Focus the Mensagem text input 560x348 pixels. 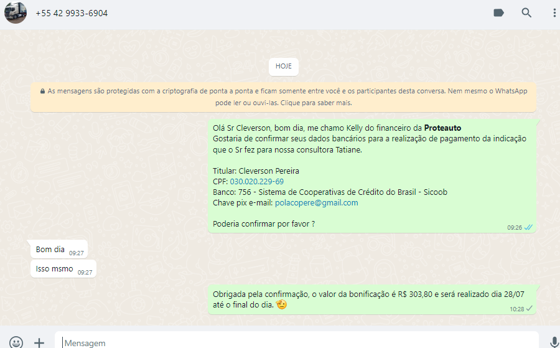point(299,342)
